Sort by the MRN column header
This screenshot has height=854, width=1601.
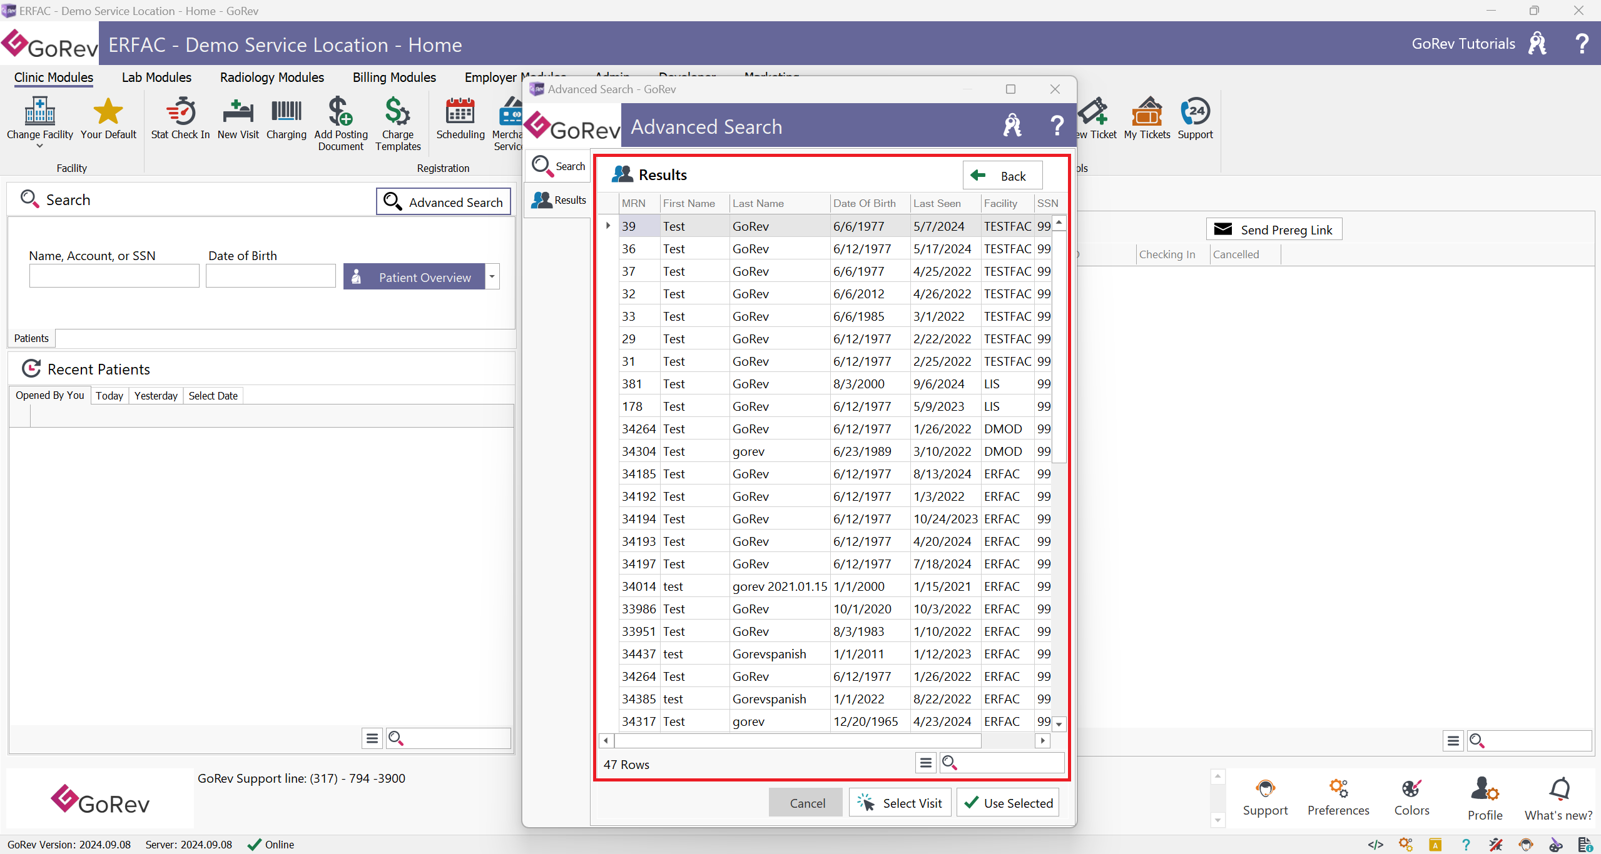pos(639,203)
